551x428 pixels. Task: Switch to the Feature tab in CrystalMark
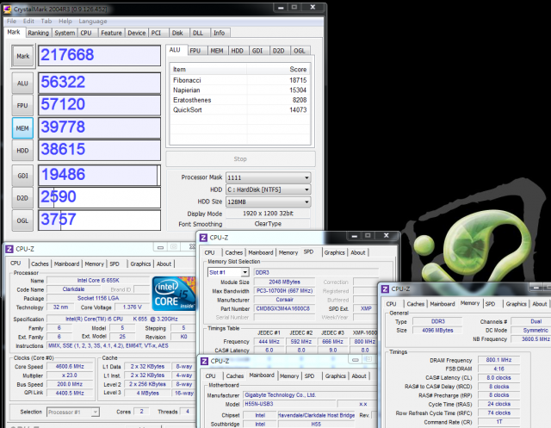click(111, 33)
